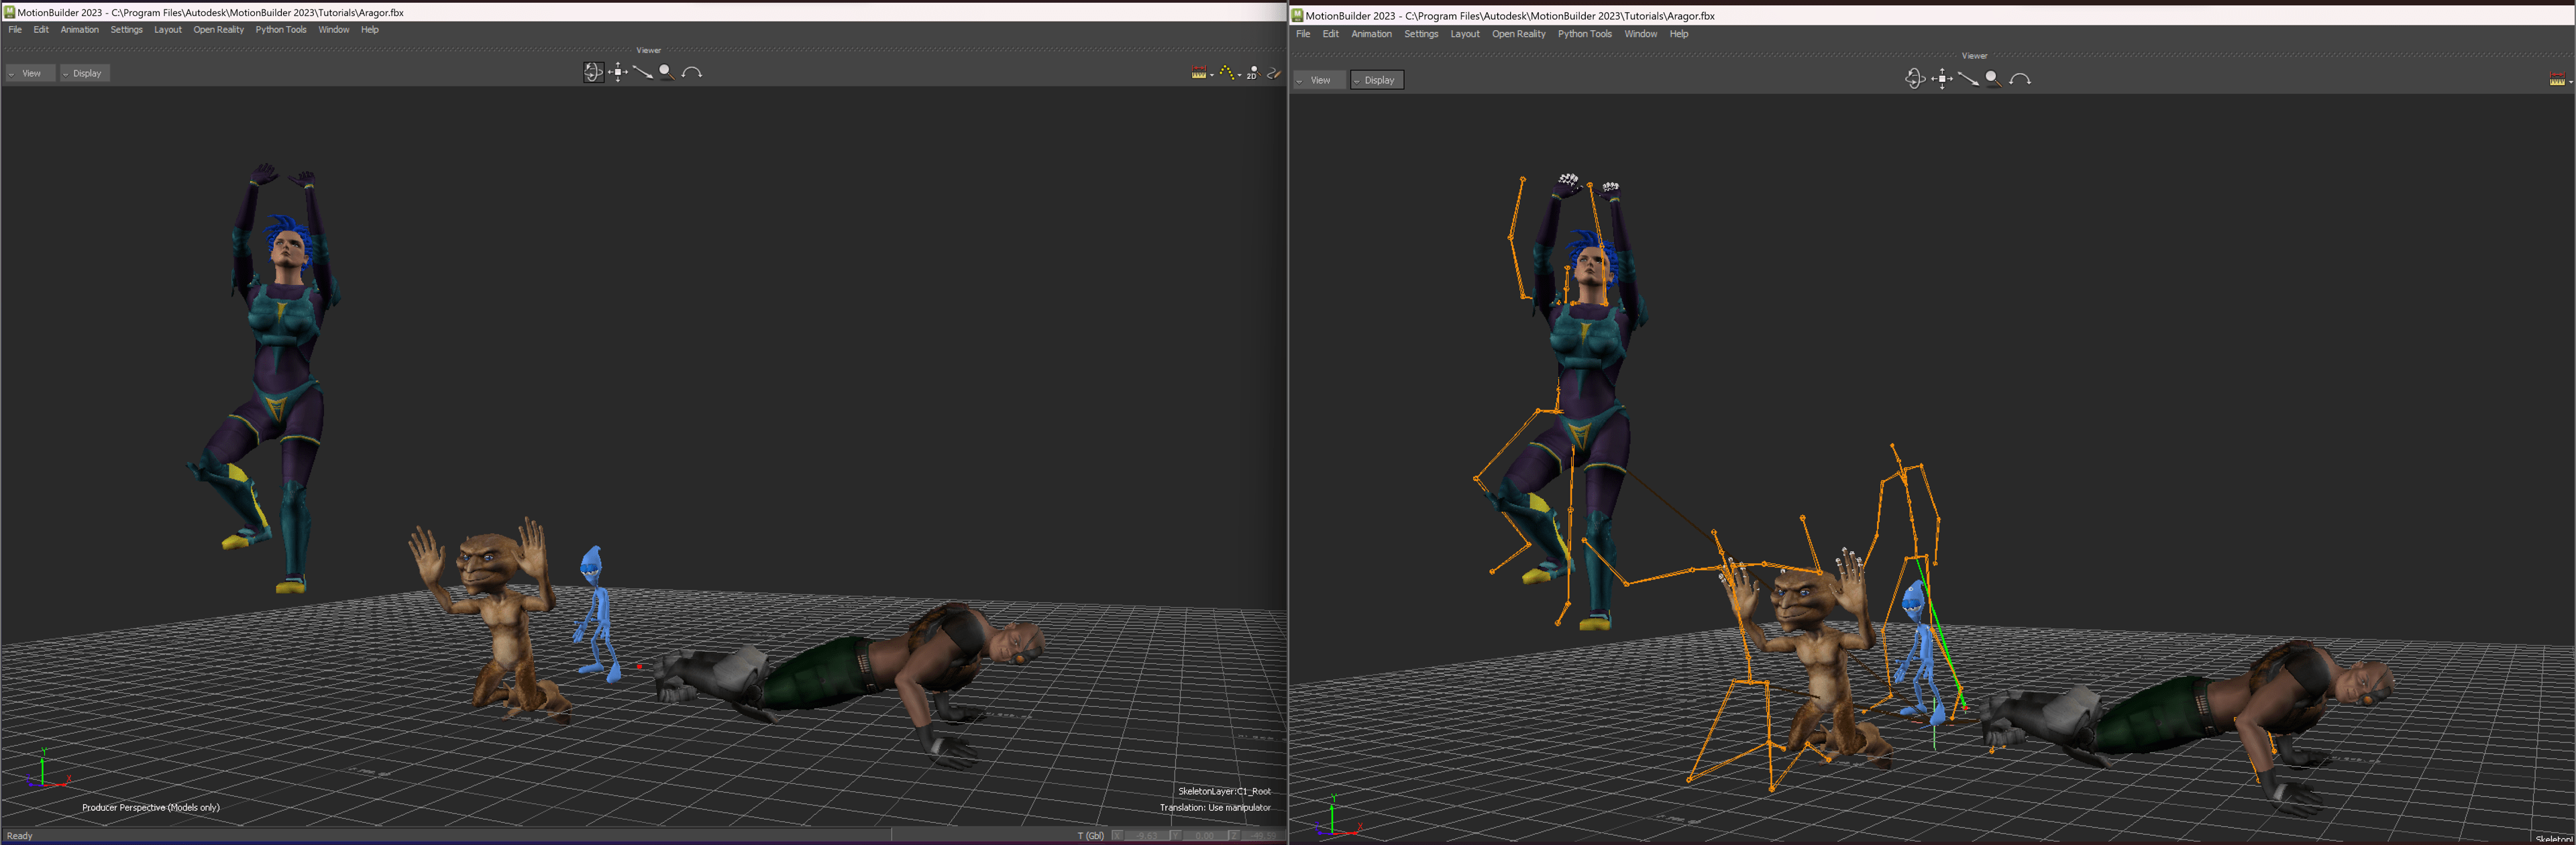Toggle the lasso selection mode icon
Viewport: 2576px width, 845px height.
click(1273, 73)
